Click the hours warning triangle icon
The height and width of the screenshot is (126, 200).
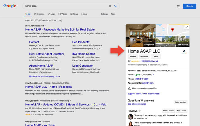(x=129, y=88)
